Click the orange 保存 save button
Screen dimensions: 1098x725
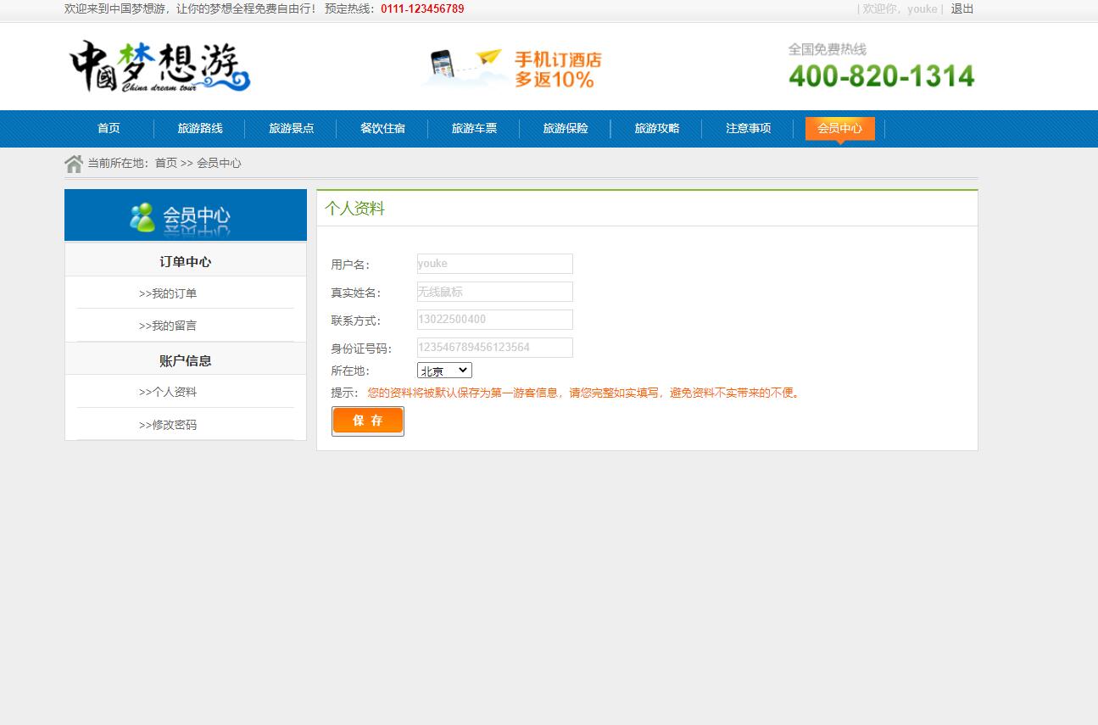(368, 421)
